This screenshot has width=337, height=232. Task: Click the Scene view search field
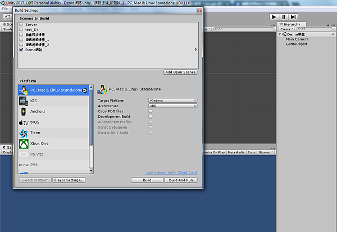[x=244, y=29]
